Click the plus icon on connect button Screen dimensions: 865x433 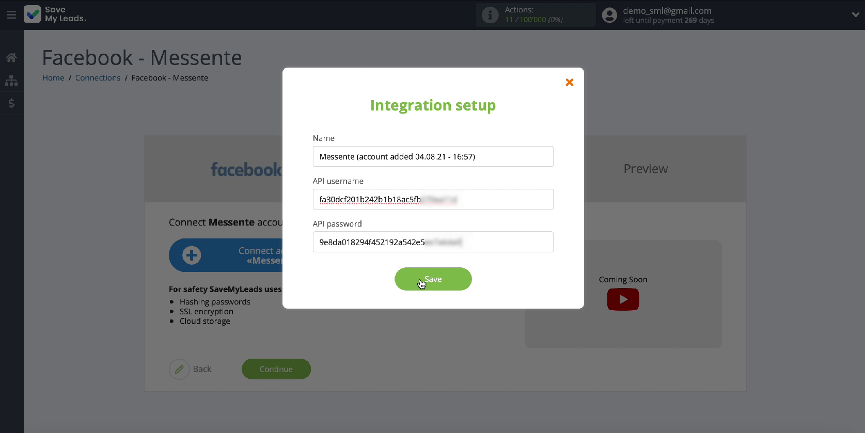click(x=192, y=255)
